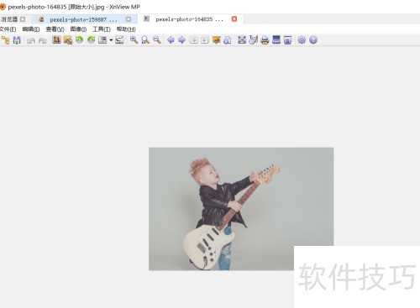Click the icon right of slideshow
420x308 pixels.
click(x=228, y=40)
